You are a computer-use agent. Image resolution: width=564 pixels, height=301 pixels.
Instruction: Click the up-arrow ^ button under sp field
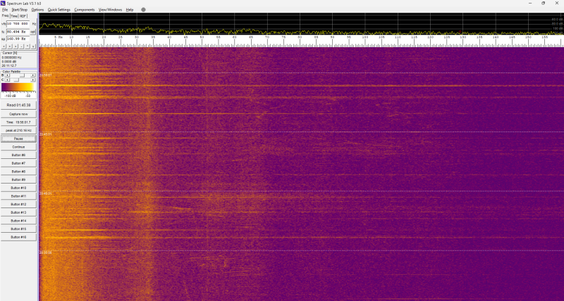[27, 46]
